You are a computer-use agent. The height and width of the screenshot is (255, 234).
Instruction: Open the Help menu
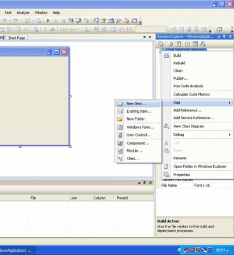coord(56,13)
